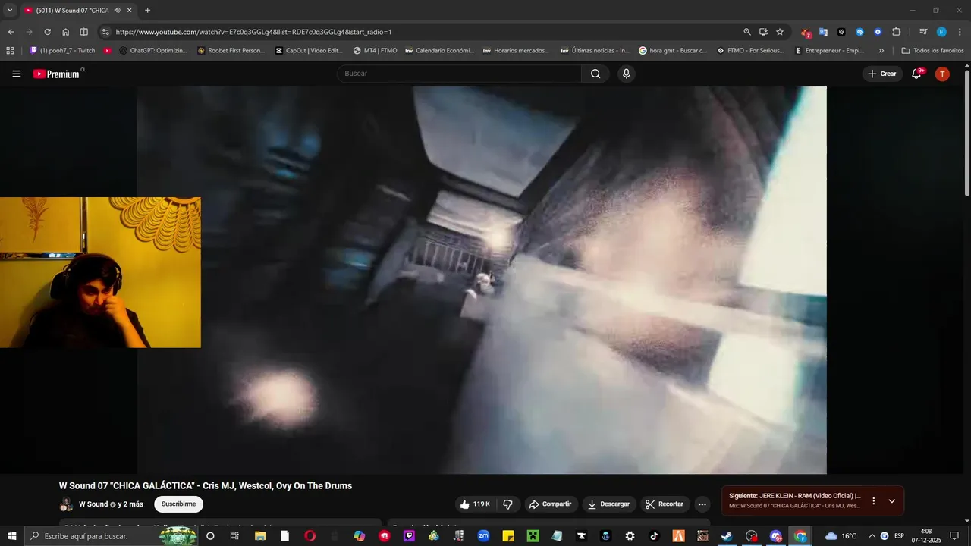
Task: Click Windows taskbar search box
Action: (112, 536)
